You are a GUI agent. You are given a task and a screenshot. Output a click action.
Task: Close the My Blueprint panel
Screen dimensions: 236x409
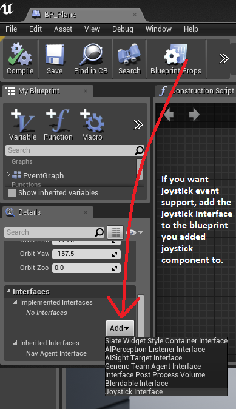pyautogui.click(x=86, y=91)
